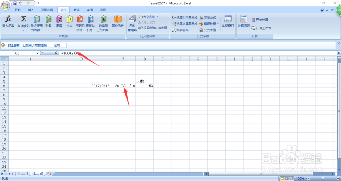Select column A header
This screenshot has width=341, height=181.
[30, 59]
